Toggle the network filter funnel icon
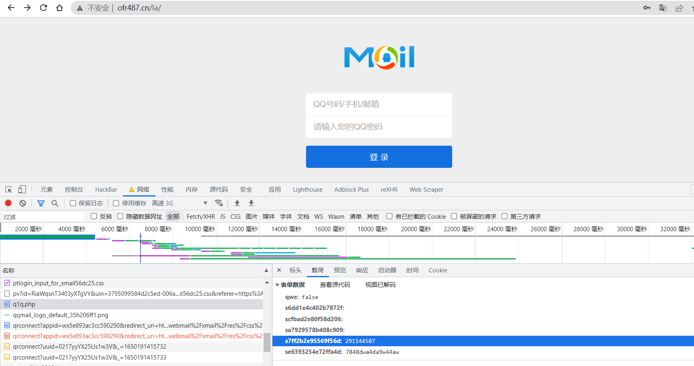Image resolution: width=694 pixels, height=366 pixels. click(x=41, y=203)
